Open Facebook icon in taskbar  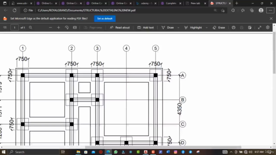pyautogui.click(x=183, y=152)
